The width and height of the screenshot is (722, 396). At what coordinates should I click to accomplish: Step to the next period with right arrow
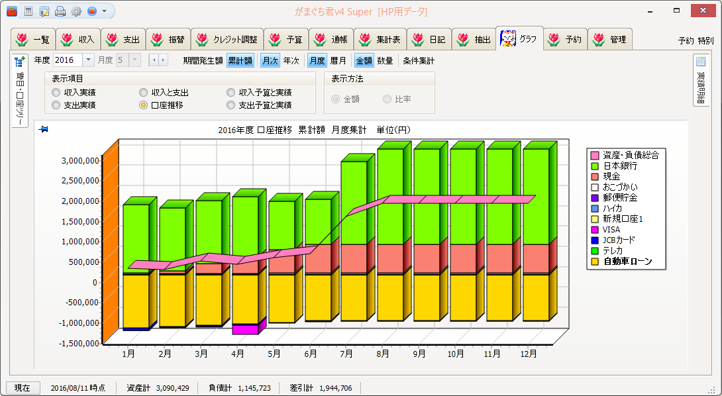coord(163,60)
